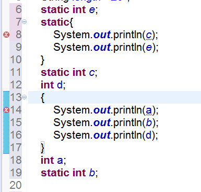201x192 pixels.
Task: Click the 'static{' keyword line
Action: click(57, 22)
